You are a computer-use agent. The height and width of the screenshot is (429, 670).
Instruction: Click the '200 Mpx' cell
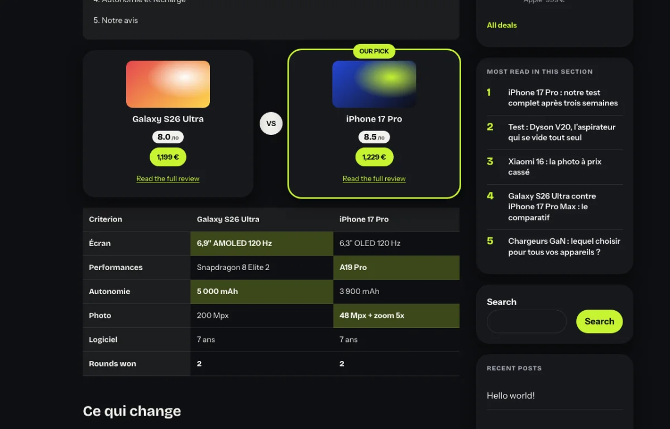[261, 316]
